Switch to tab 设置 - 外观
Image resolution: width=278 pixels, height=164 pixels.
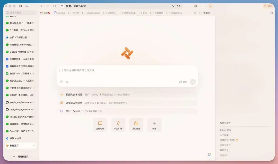[x=21, y=138]
